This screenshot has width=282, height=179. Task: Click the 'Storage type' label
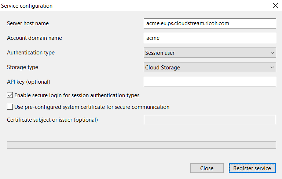click(22, 67)
